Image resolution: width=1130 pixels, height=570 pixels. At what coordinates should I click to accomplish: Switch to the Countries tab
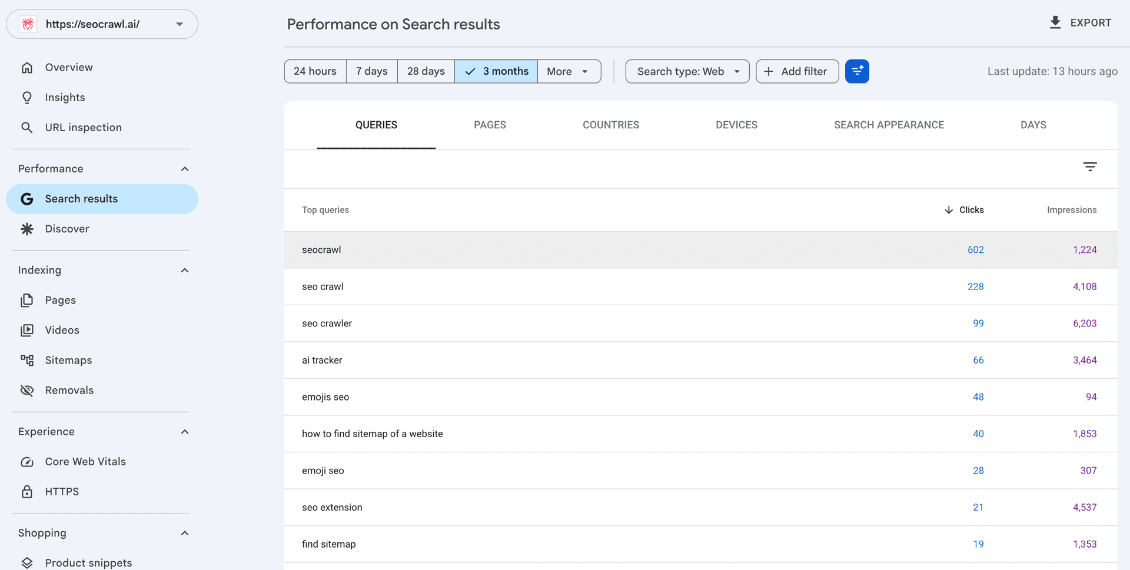[x=611, y=125]
